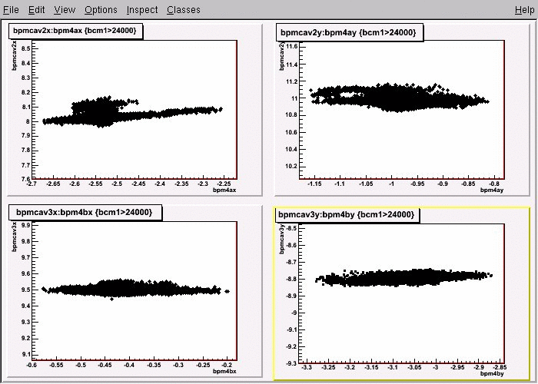Screen dimensions: 538x384
Task: Click the bpmcav3x vs bpm4bx scatter plot
Action: click(136, 291)
